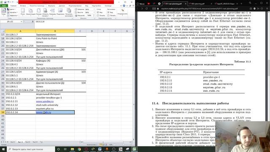The width and height of the screenshot is (270, 152).
Task: Switch to the Data (Данные) ribbon tab
Action: click(62, 5)
